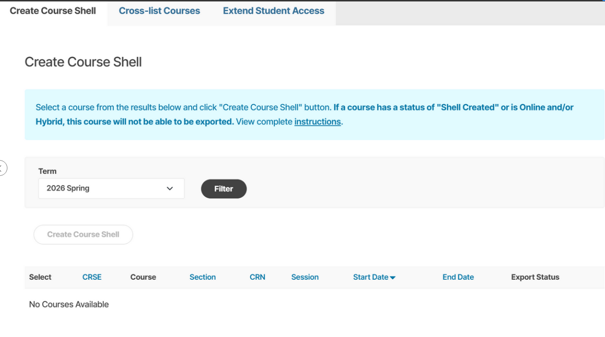This screenshot has width=605, height=337.
Task: Click the Export Status column header
Action: (x=535, y=277)
